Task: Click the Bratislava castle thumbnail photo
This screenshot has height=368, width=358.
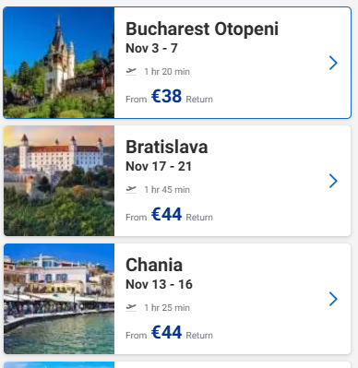Action: pyautogui.click(x=59, y=181)
